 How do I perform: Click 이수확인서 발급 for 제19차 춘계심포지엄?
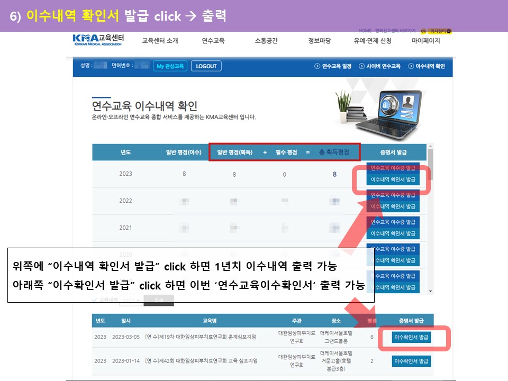click(x=411, y=338)
